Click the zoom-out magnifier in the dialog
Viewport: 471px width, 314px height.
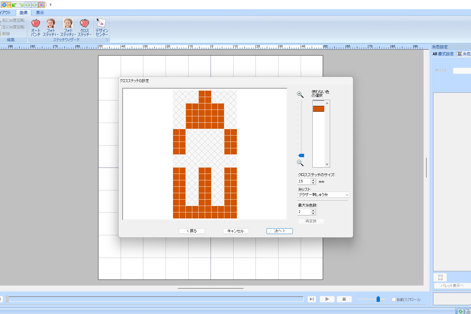coord(300,163)
